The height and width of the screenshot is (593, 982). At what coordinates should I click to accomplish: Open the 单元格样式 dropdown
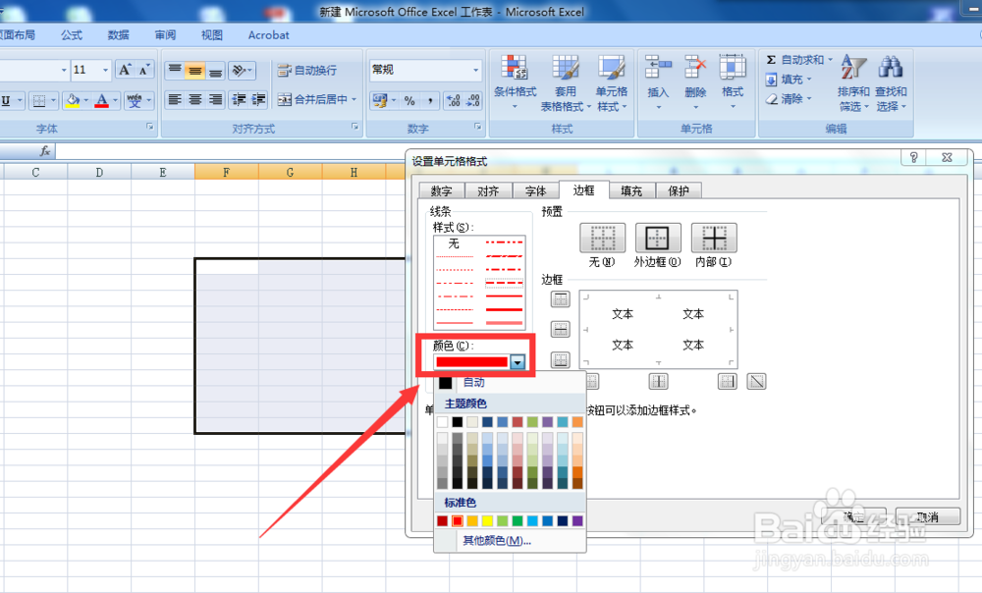[611, 83]
